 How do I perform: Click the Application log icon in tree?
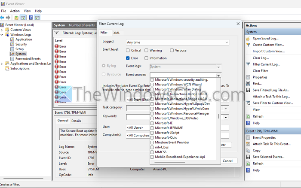(x=12, y=39)
